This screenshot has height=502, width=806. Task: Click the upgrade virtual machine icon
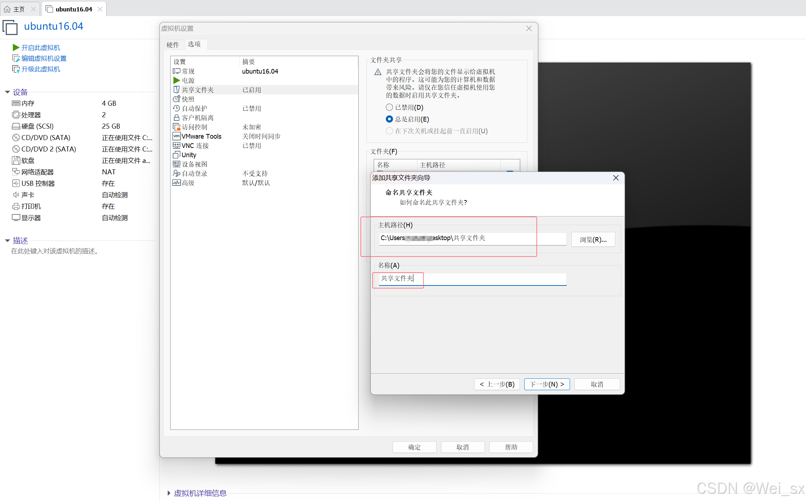pos(15,69)
